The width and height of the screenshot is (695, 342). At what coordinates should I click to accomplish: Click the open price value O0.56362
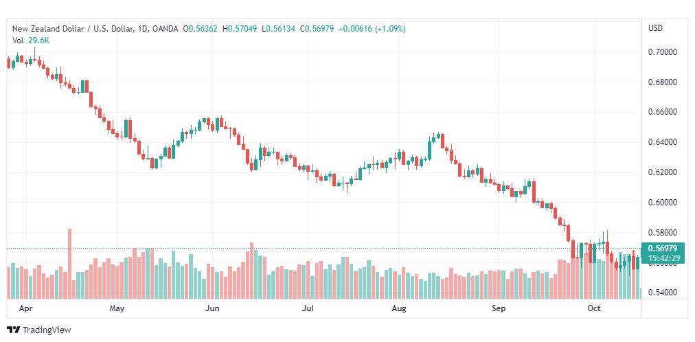(201, 29)
